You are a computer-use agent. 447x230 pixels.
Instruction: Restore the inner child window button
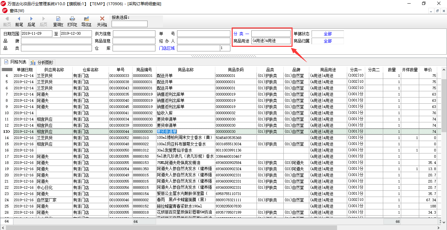pos(438,11)
